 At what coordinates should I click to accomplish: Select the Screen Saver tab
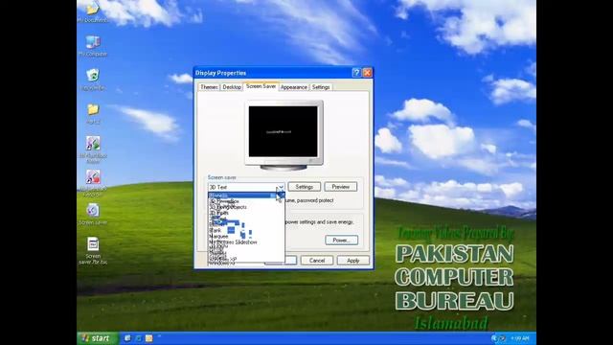[x=261, y=86]
